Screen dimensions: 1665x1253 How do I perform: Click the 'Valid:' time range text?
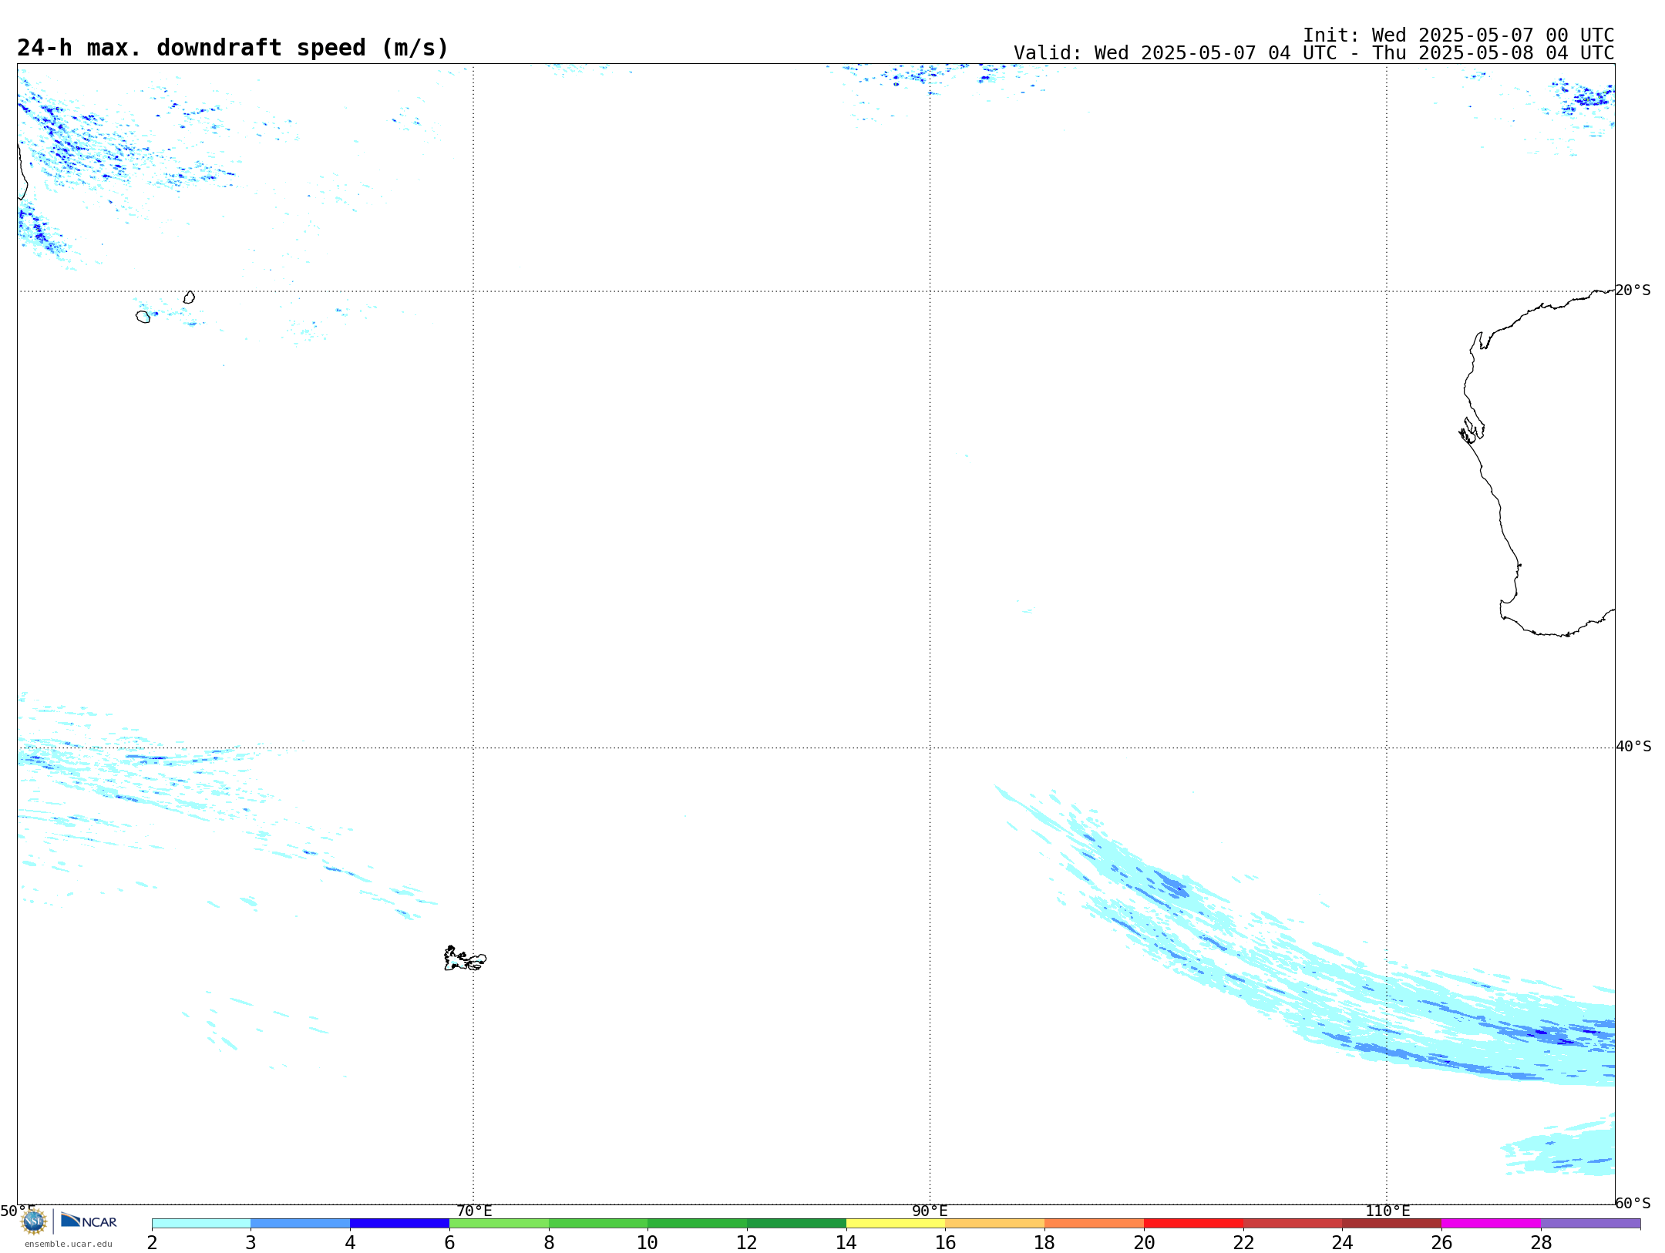1313,53
